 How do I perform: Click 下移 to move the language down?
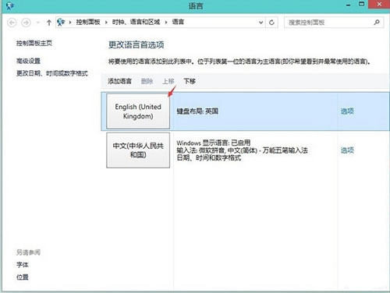[190, 81]
